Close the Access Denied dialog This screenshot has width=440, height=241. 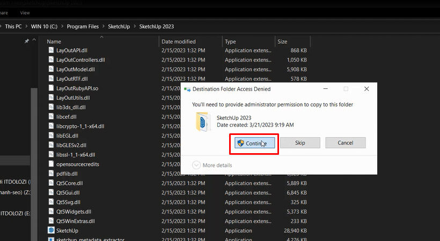coord(366,89)
